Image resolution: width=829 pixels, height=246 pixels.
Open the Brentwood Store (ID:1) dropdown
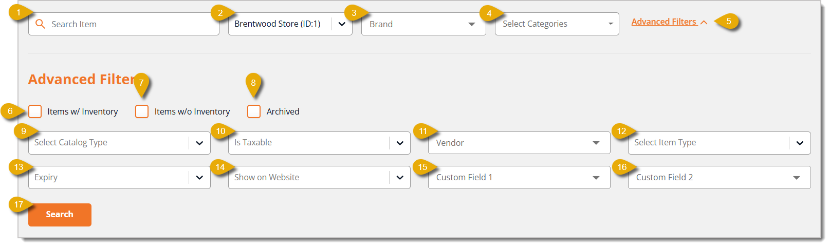[290, 24]
